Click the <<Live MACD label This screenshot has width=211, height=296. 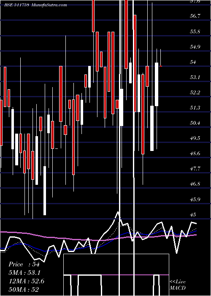click(178, 285)
